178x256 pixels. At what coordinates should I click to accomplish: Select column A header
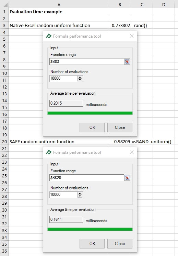(59, 5)
